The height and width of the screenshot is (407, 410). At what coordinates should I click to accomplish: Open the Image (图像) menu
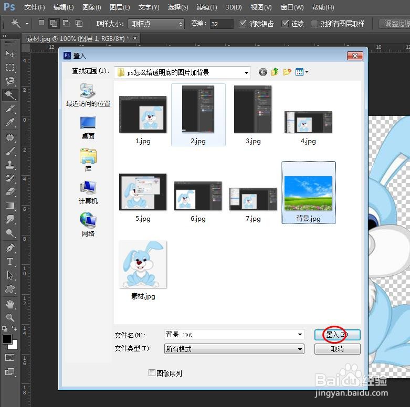(91, 7)
